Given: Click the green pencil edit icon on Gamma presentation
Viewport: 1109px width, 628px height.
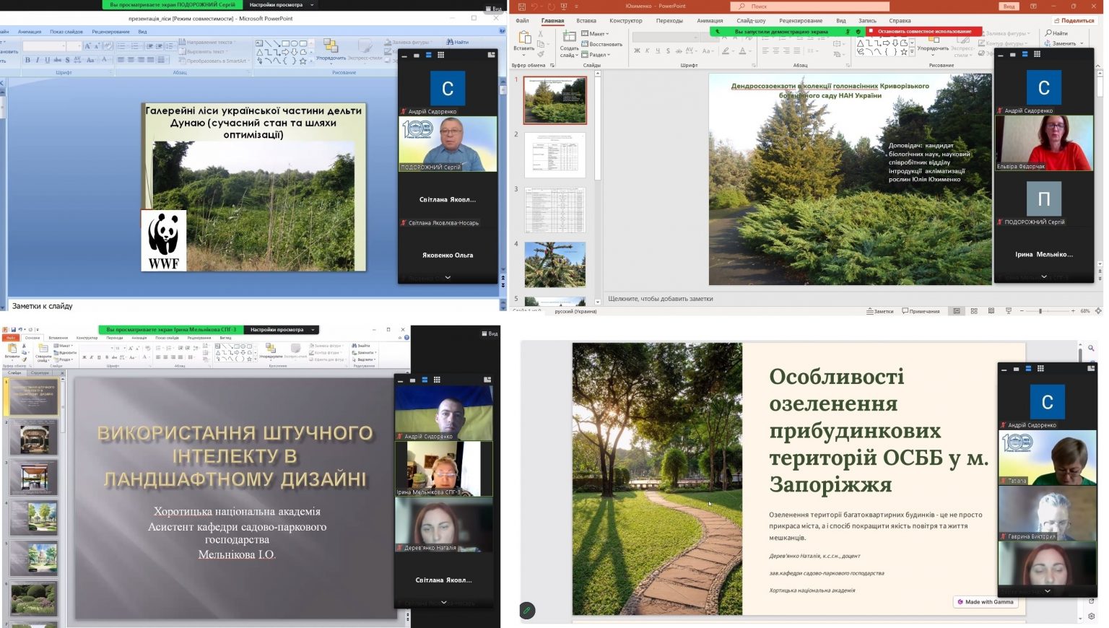Looking at the screenshot, I should pyautogui.click(x=527, y=611).
